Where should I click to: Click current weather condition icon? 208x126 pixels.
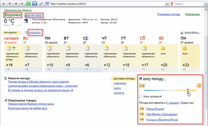(26, 21)
